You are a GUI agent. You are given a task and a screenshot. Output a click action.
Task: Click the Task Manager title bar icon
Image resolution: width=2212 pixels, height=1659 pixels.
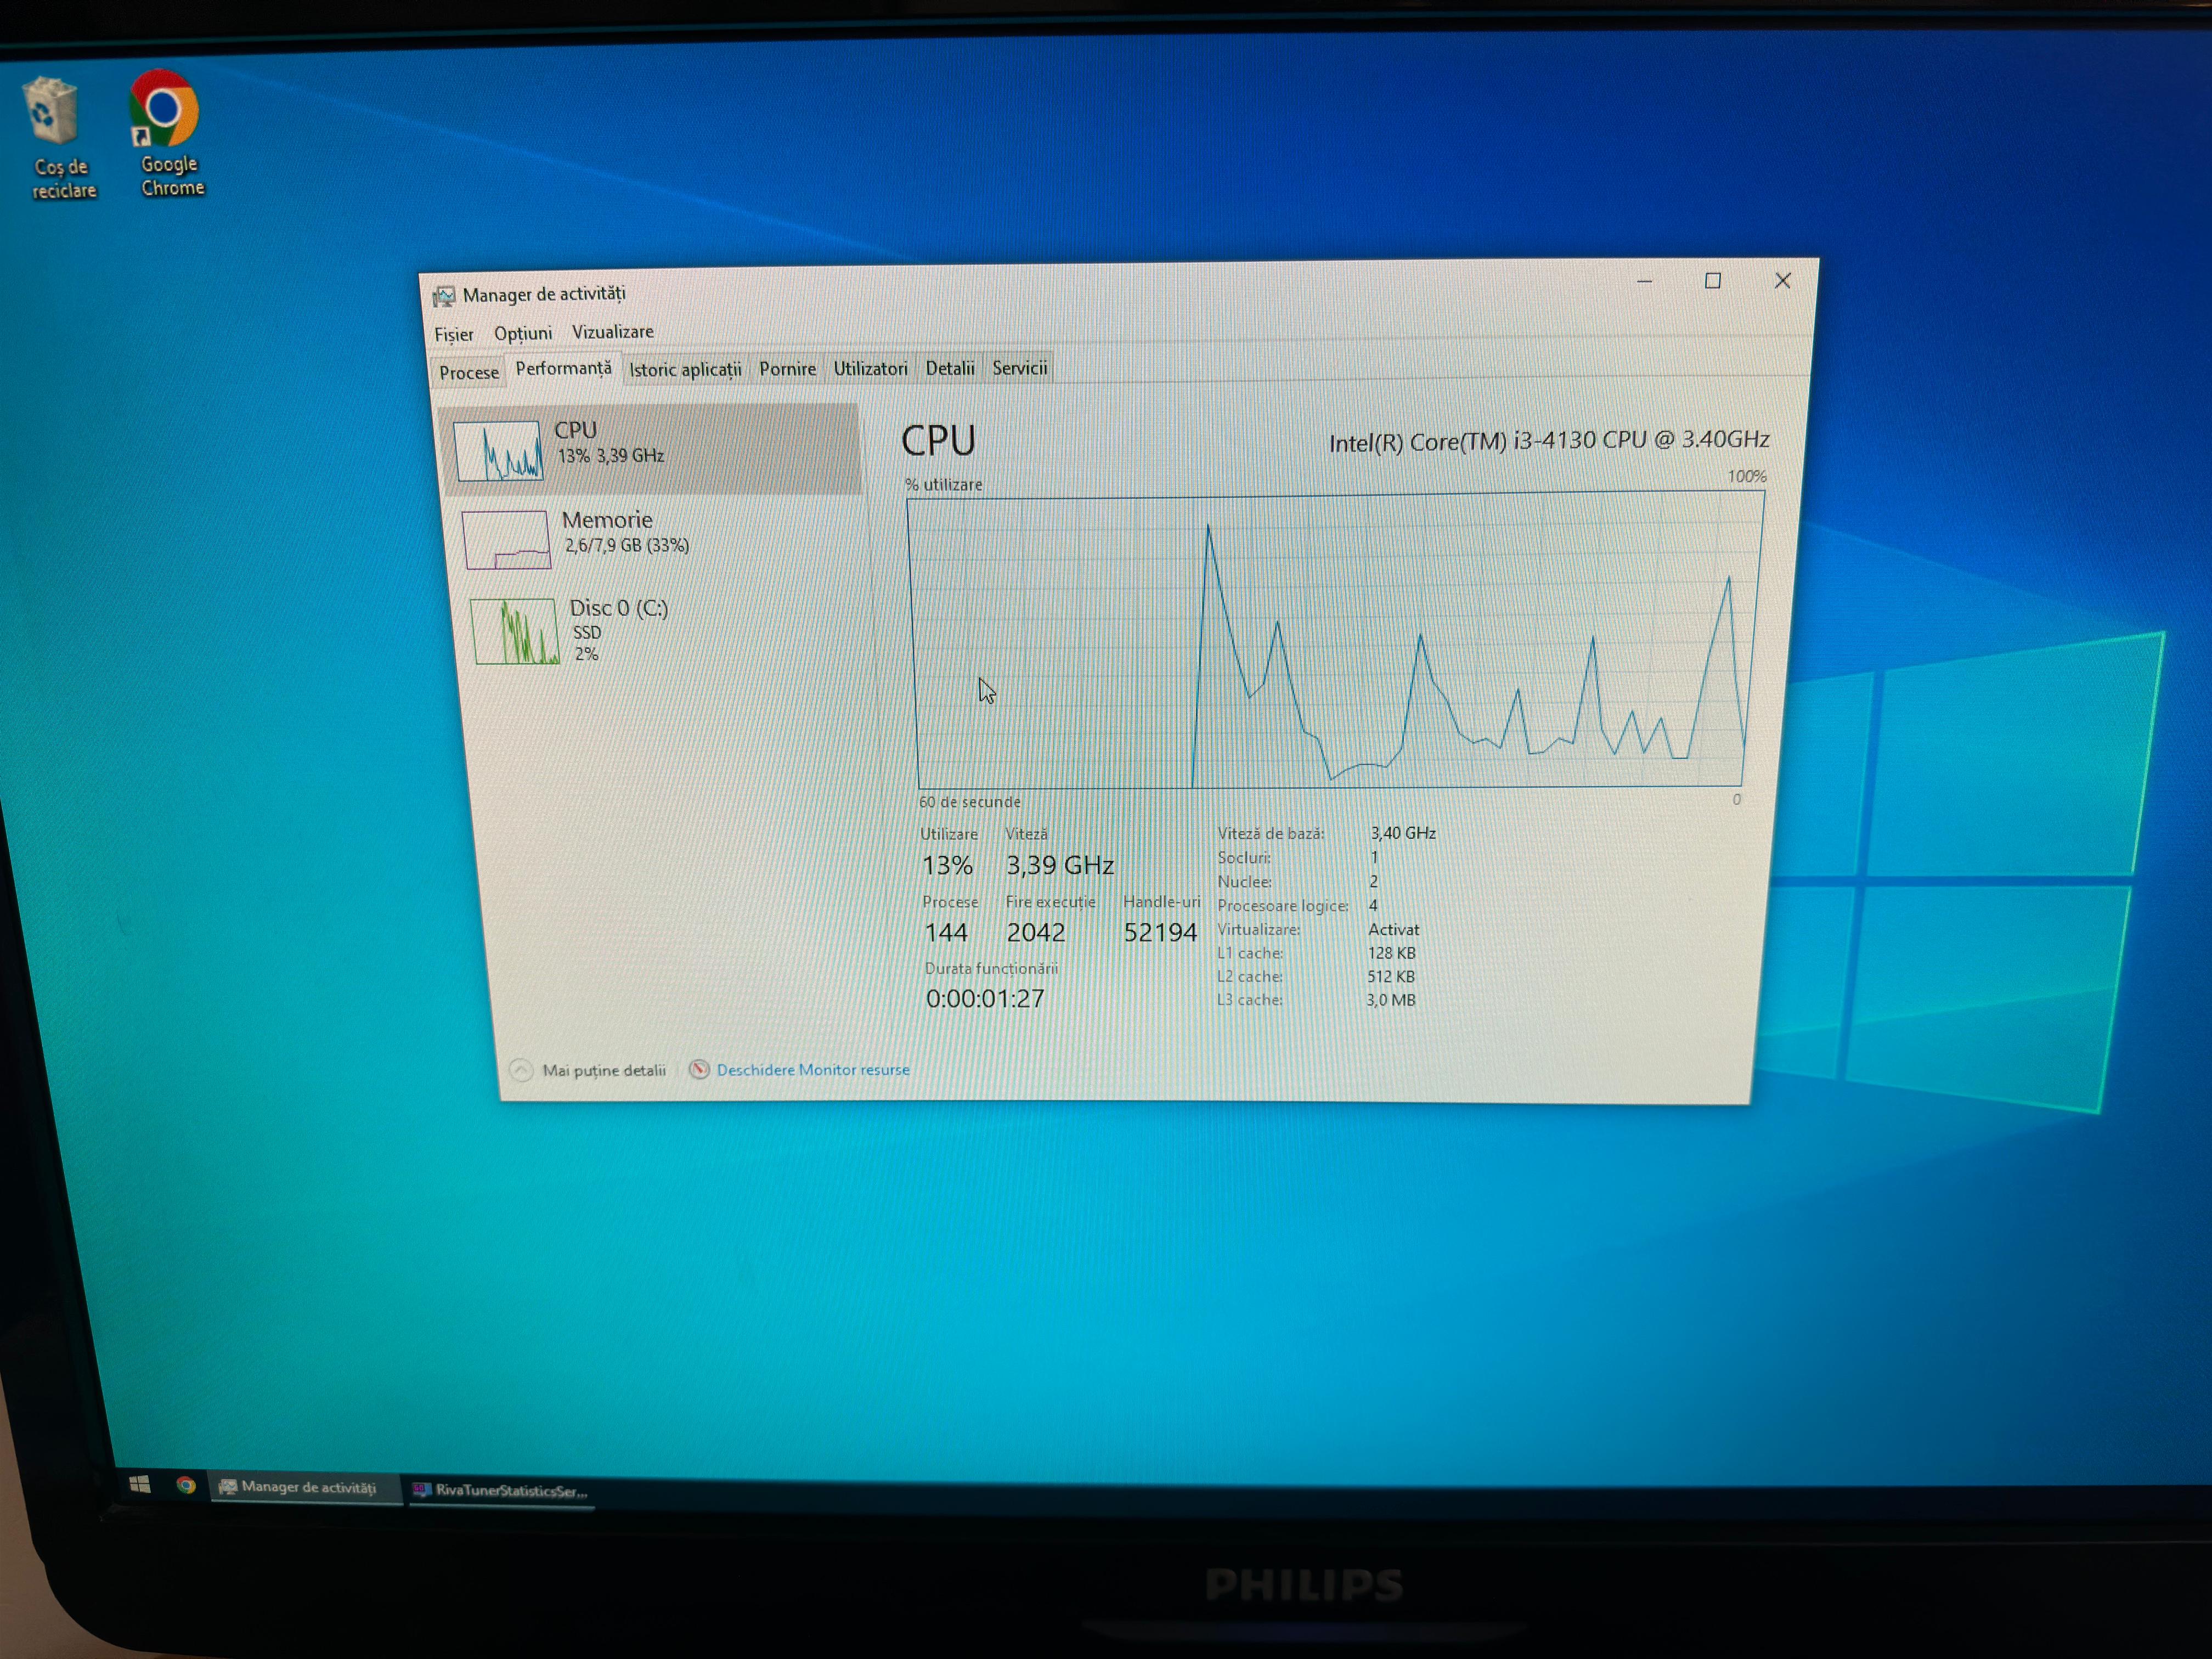click(x=443, y=296)
